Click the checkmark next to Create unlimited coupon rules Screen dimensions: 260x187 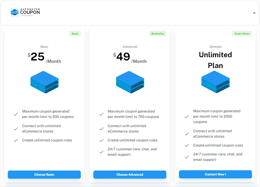(16, 140)
